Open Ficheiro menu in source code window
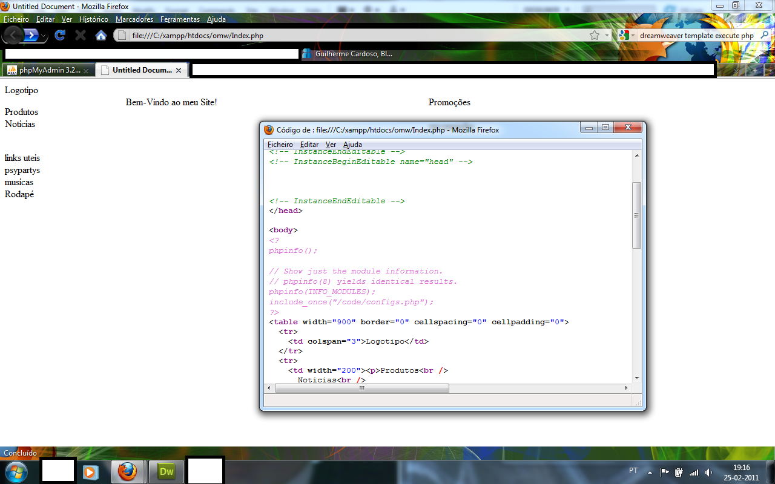Screen dimensions: 775x484 [x=280, y=145]
